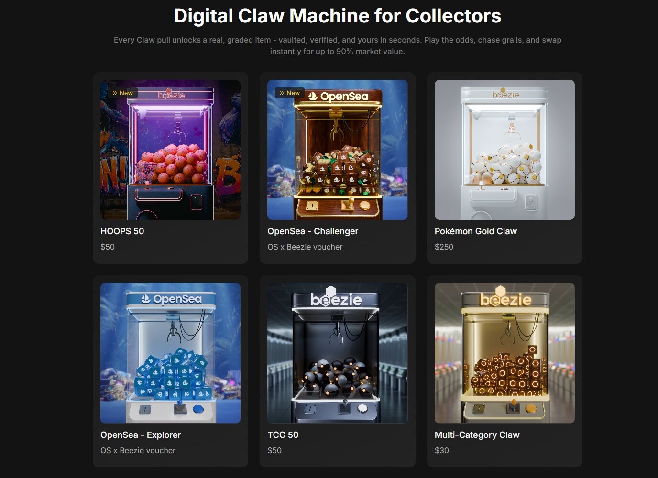Open the Multi-Category Claw machine image
Screen dimensions: 658x478
point(504,353)
